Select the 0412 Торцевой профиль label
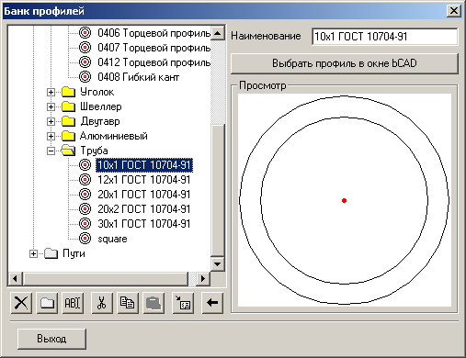 [x=154, y=62]
